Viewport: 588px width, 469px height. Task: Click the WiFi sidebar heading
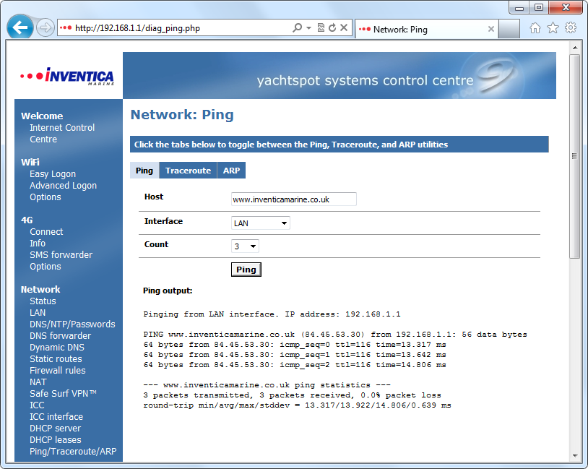tap(30, 162)
